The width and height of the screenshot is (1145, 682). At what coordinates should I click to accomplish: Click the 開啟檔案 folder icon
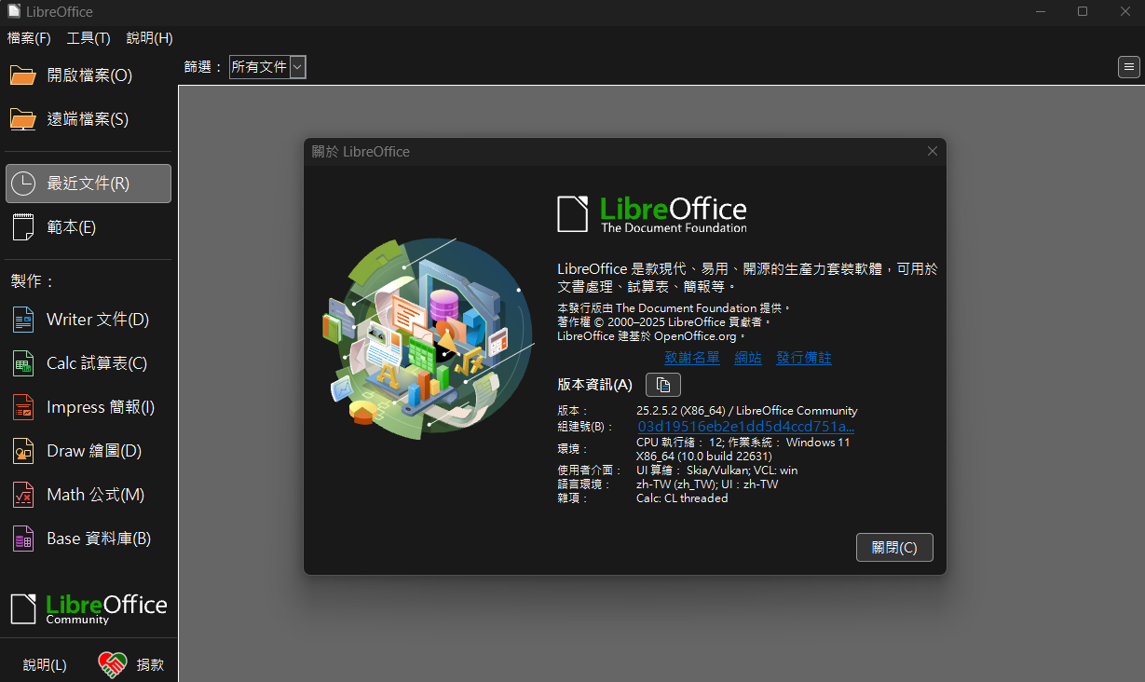23,75
